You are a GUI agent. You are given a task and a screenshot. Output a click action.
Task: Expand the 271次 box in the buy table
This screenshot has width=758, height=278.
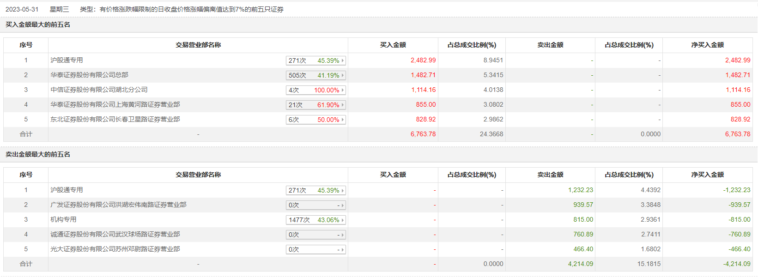pyautogui.click(x=315, y=60)
